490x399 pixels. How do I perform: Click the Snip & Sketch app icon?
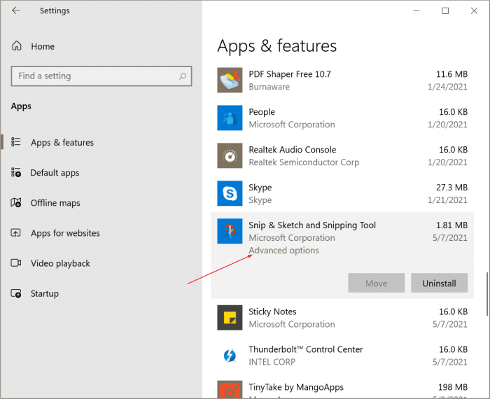click(x=230, y=232)
